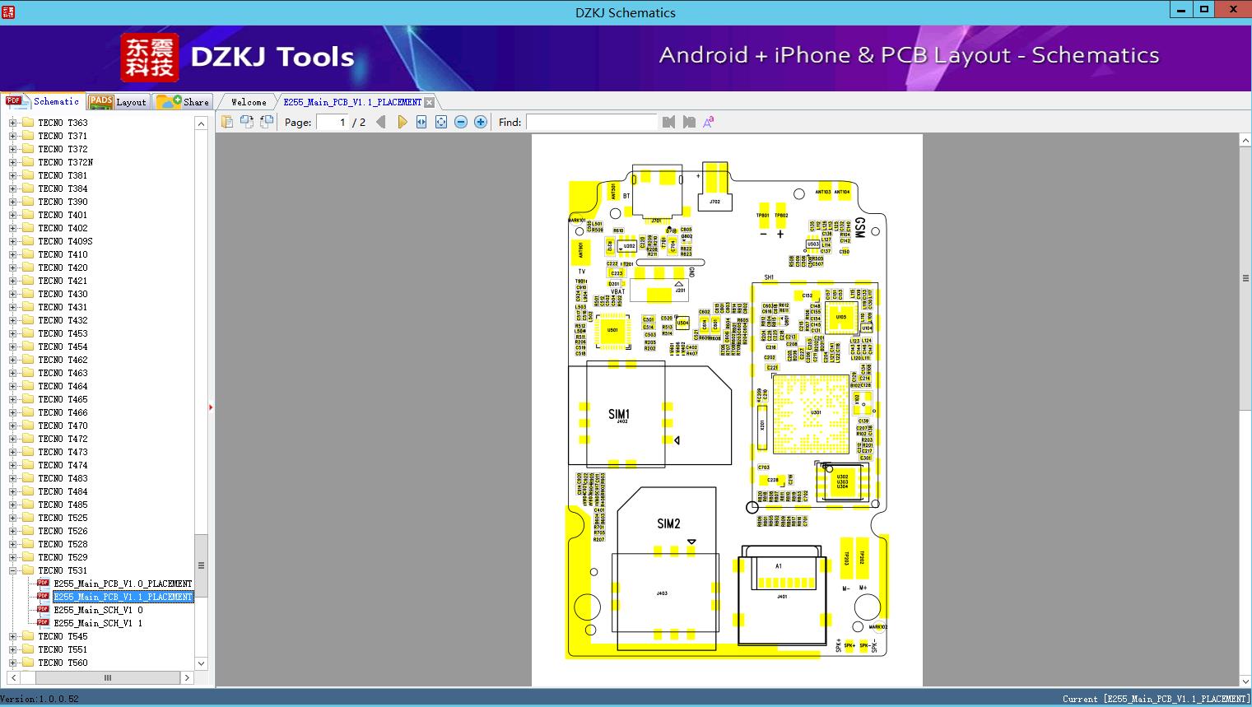1252x707 pixels.
Task: Click the red collapse arrow on panel splitter
Action: (211, 407)
